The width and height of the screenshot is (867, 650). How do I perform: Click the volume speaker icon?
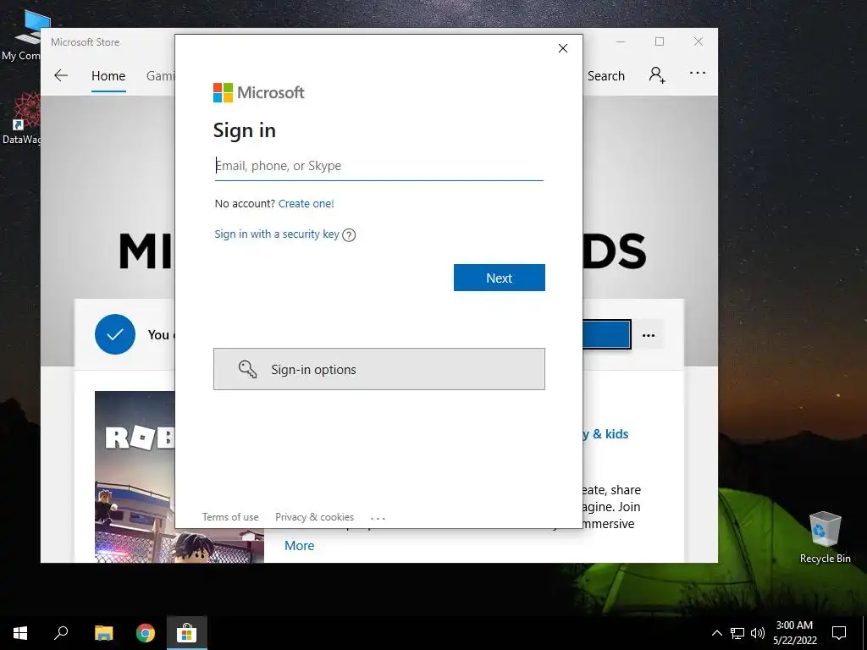coord(758,633)
